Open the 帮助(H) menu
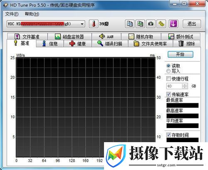Viewport: 208px width, 170px height. [x=32, y=14]
